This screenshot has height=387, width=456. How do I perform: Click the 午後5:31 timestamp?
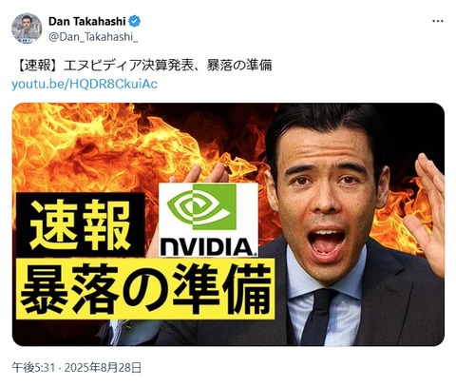click(x=31, y=368)
